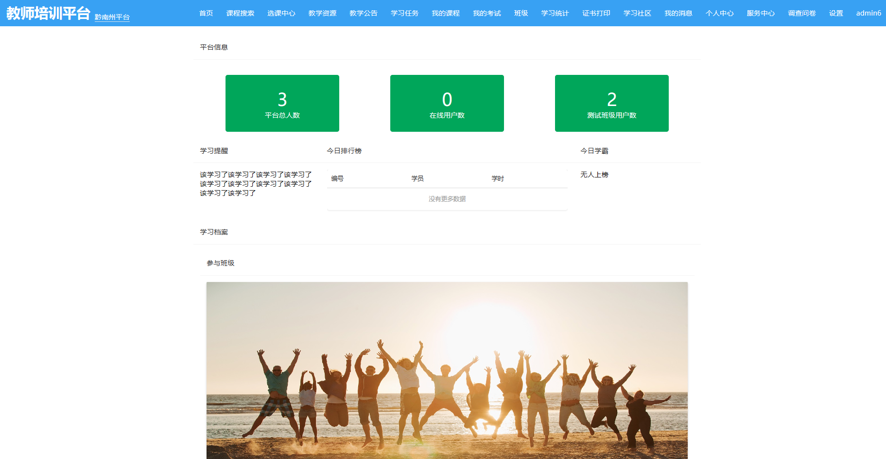Open the beach jumping people class image
Viewport: 886px width, 459px height.
point(447,371)
